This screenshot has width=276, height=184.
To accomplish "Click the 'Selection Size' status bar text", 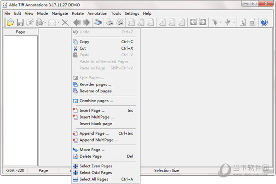I will click(167, 171).
